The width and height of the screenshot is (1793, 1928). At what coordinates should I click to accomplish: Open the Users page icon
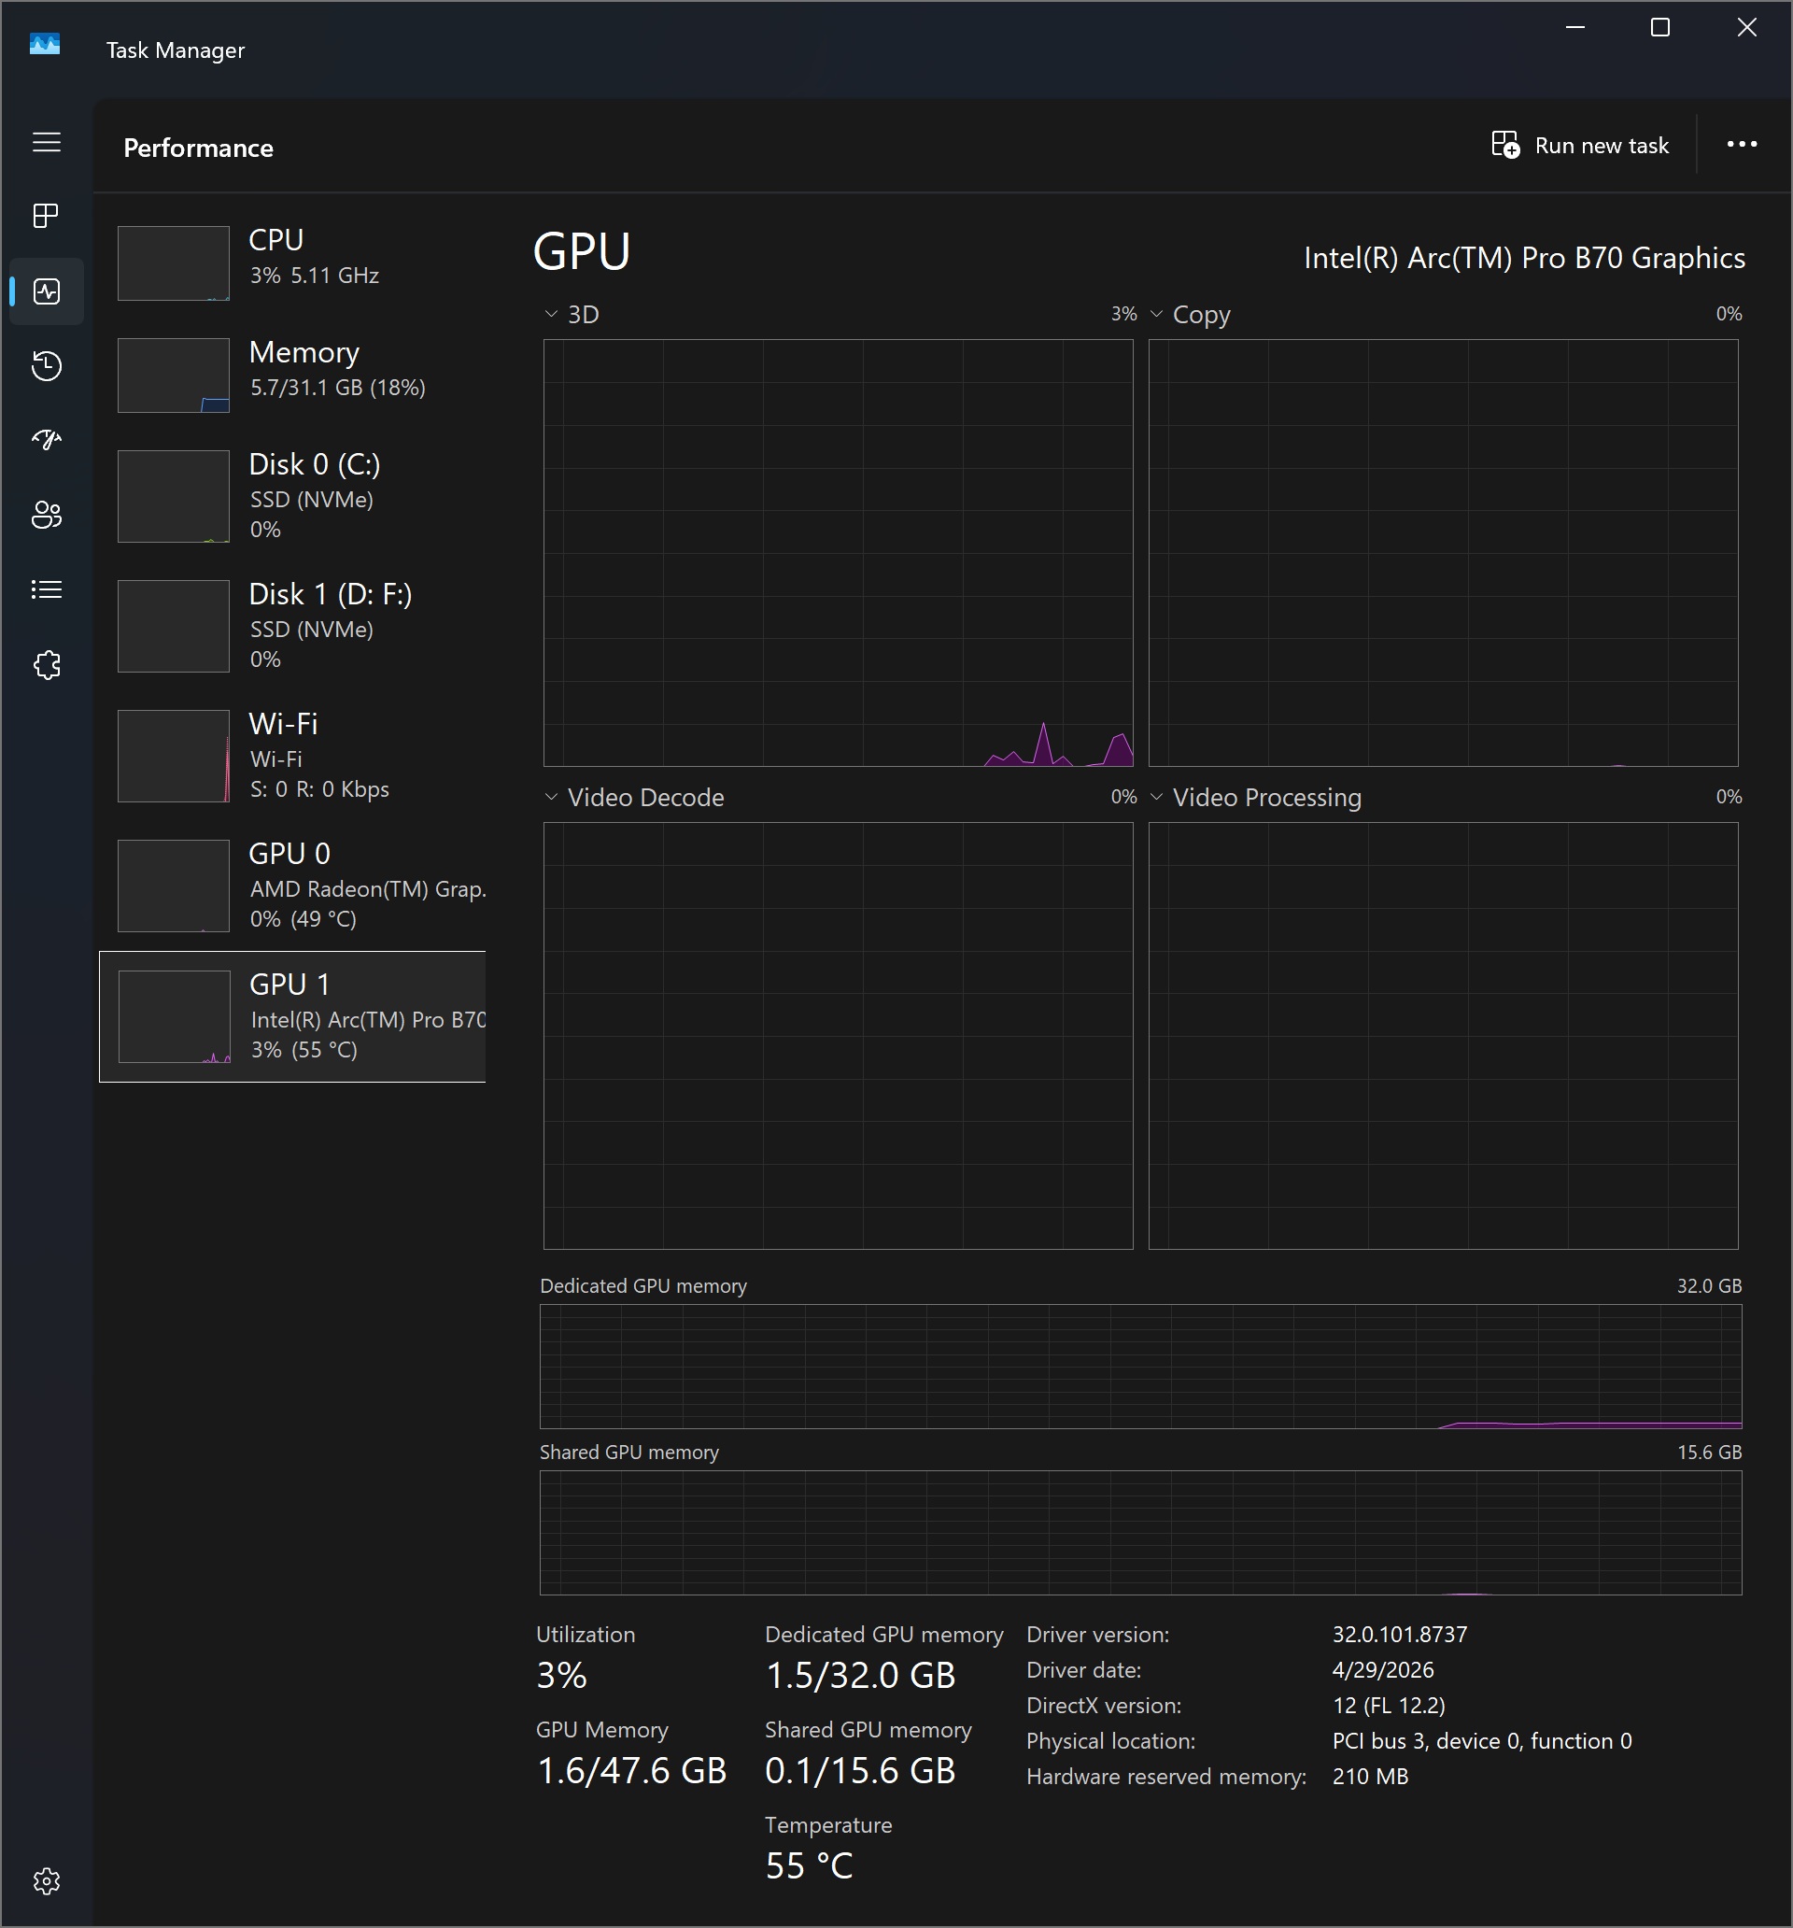47,515
